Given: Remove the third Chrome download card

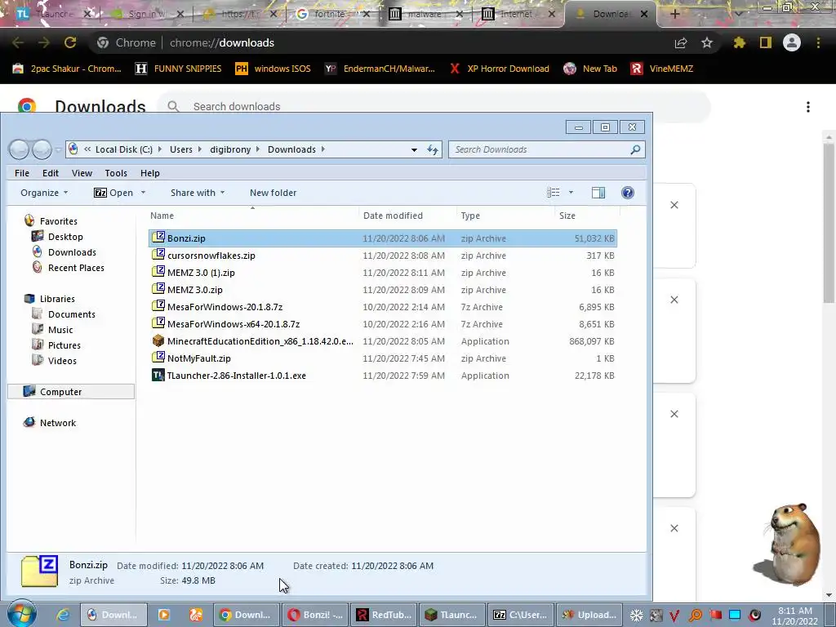Looking at the screenshot, I should pos(674,414).
